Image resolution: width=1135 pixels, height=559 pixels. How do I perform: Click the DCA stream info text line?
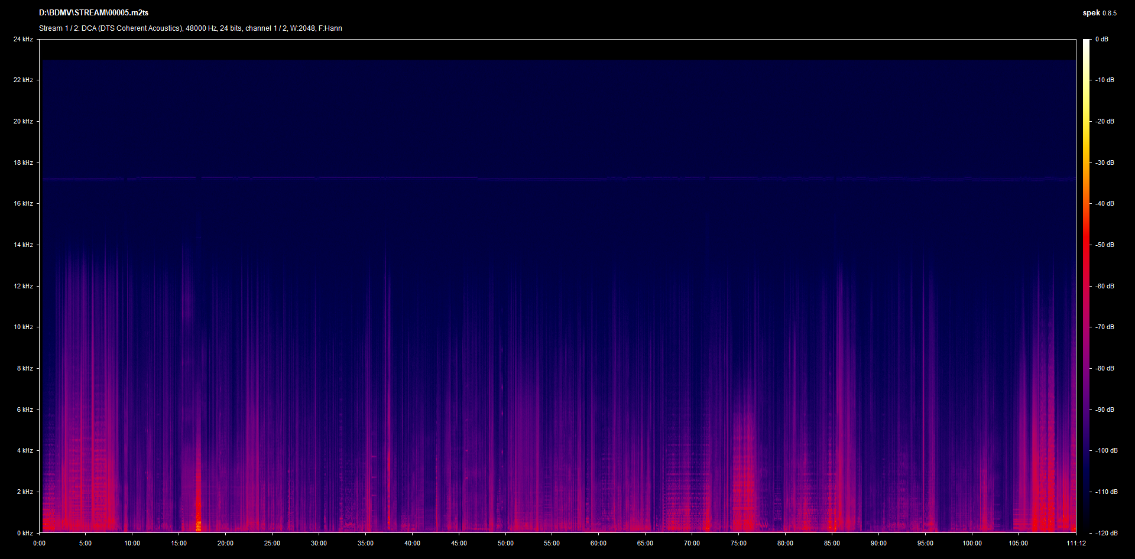(190, 28)
